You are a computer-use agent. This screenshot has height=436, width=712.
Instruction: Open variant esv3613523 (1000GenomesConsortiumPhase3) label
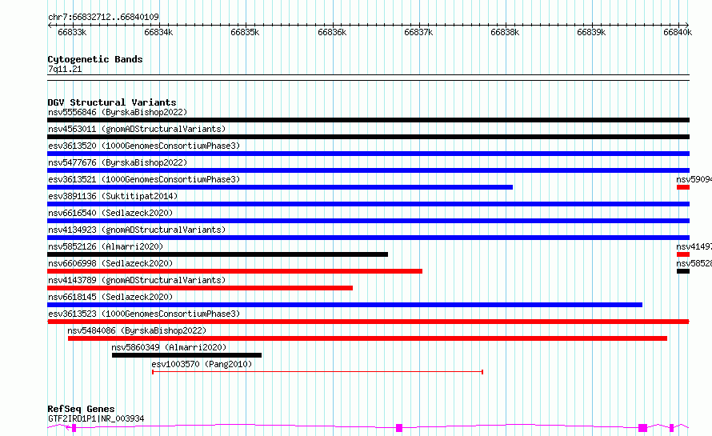144,314
